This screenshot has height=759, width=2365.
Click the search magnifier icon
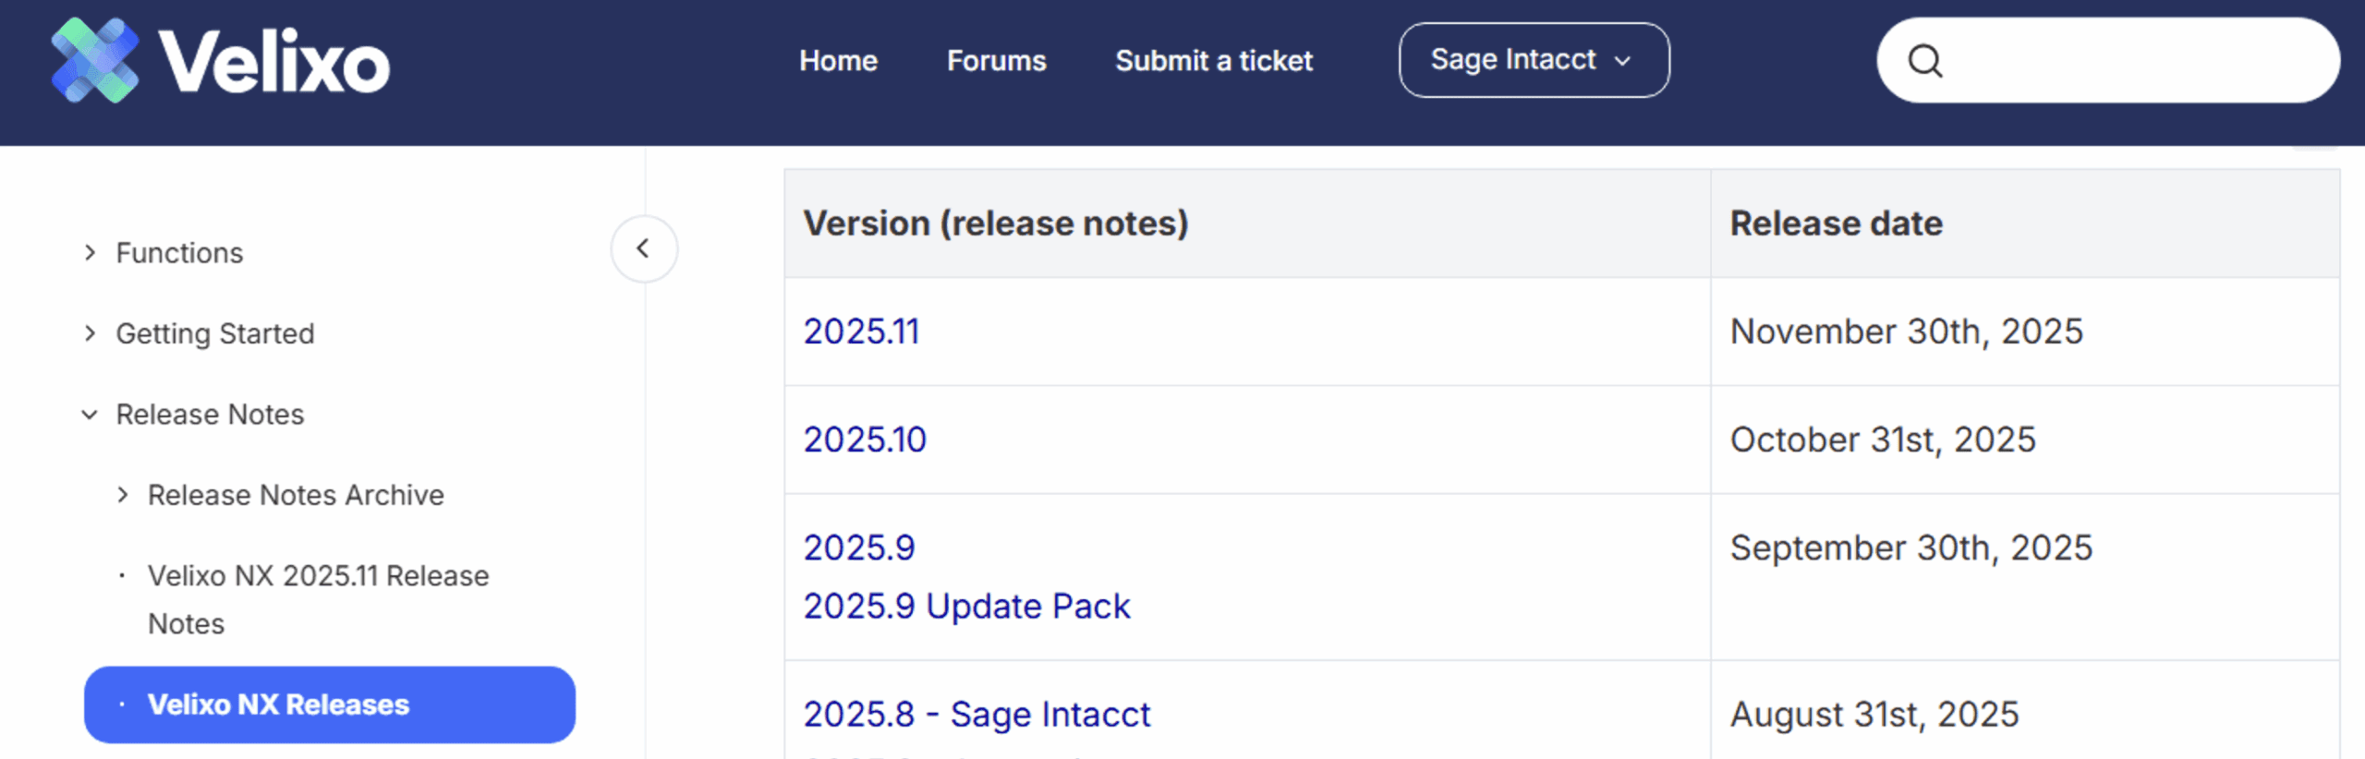1925,61
